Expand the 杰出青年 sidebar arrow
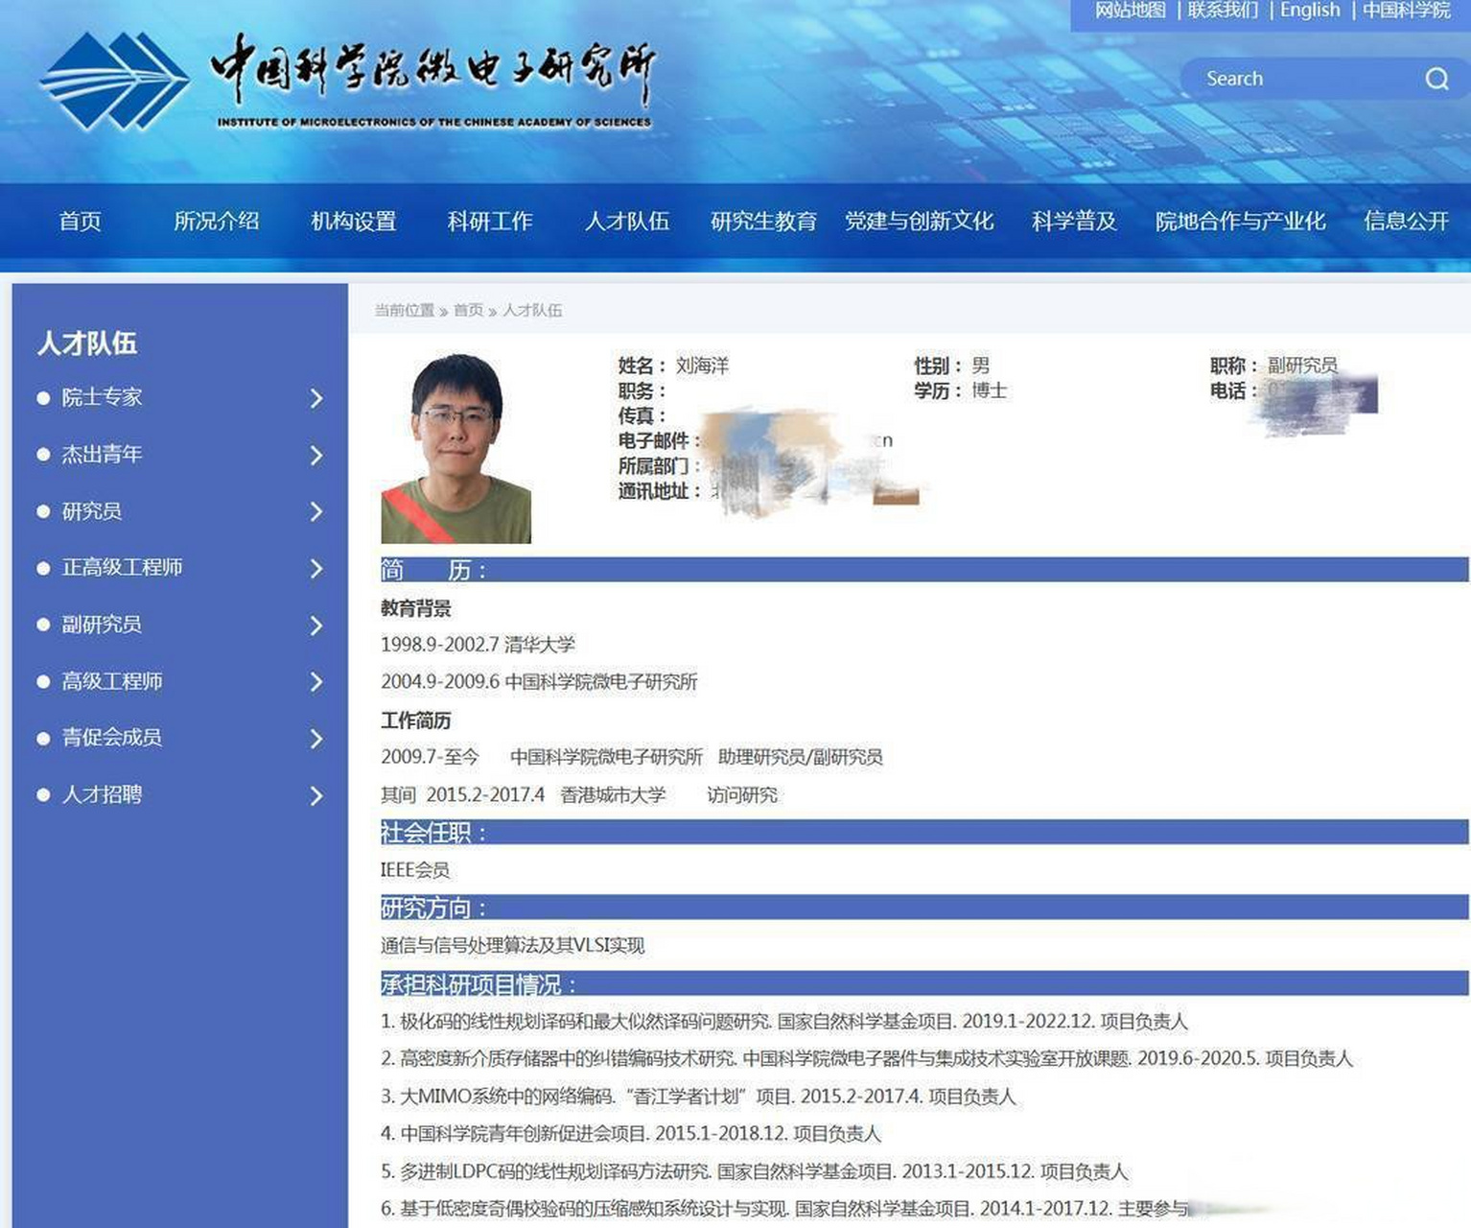Screen dimensions: 1471x1228 (x=317, y=457)
